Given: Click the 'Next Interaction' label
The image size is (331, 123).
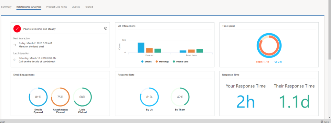Looking at the screenshot, I should 22,38.
